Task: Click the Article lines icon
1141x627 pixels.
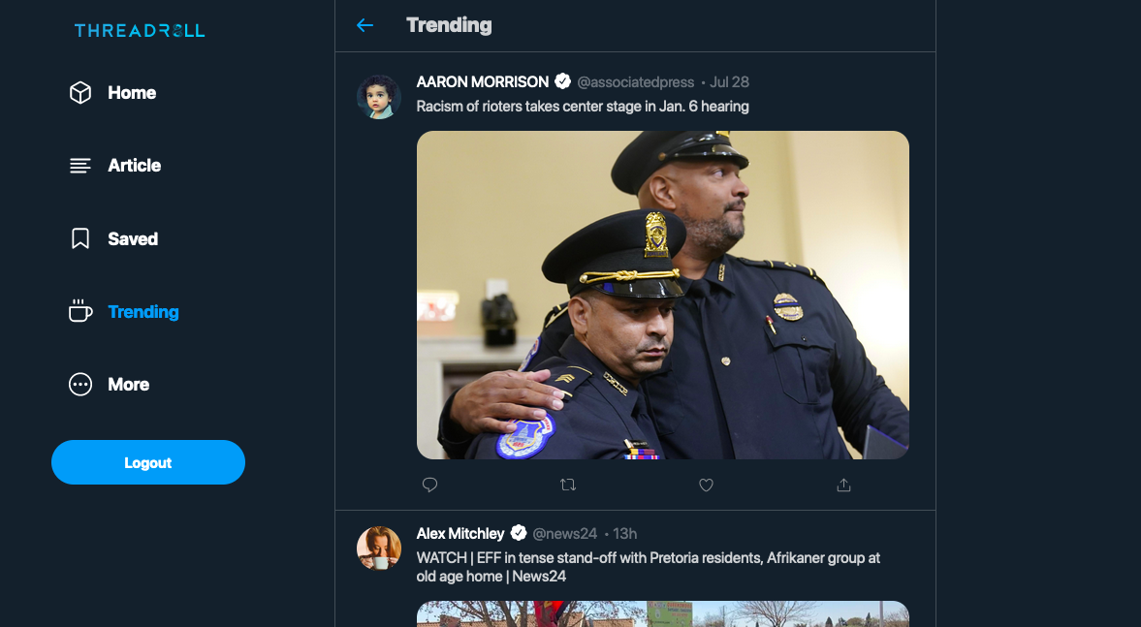Action: (x=80, y=166)
